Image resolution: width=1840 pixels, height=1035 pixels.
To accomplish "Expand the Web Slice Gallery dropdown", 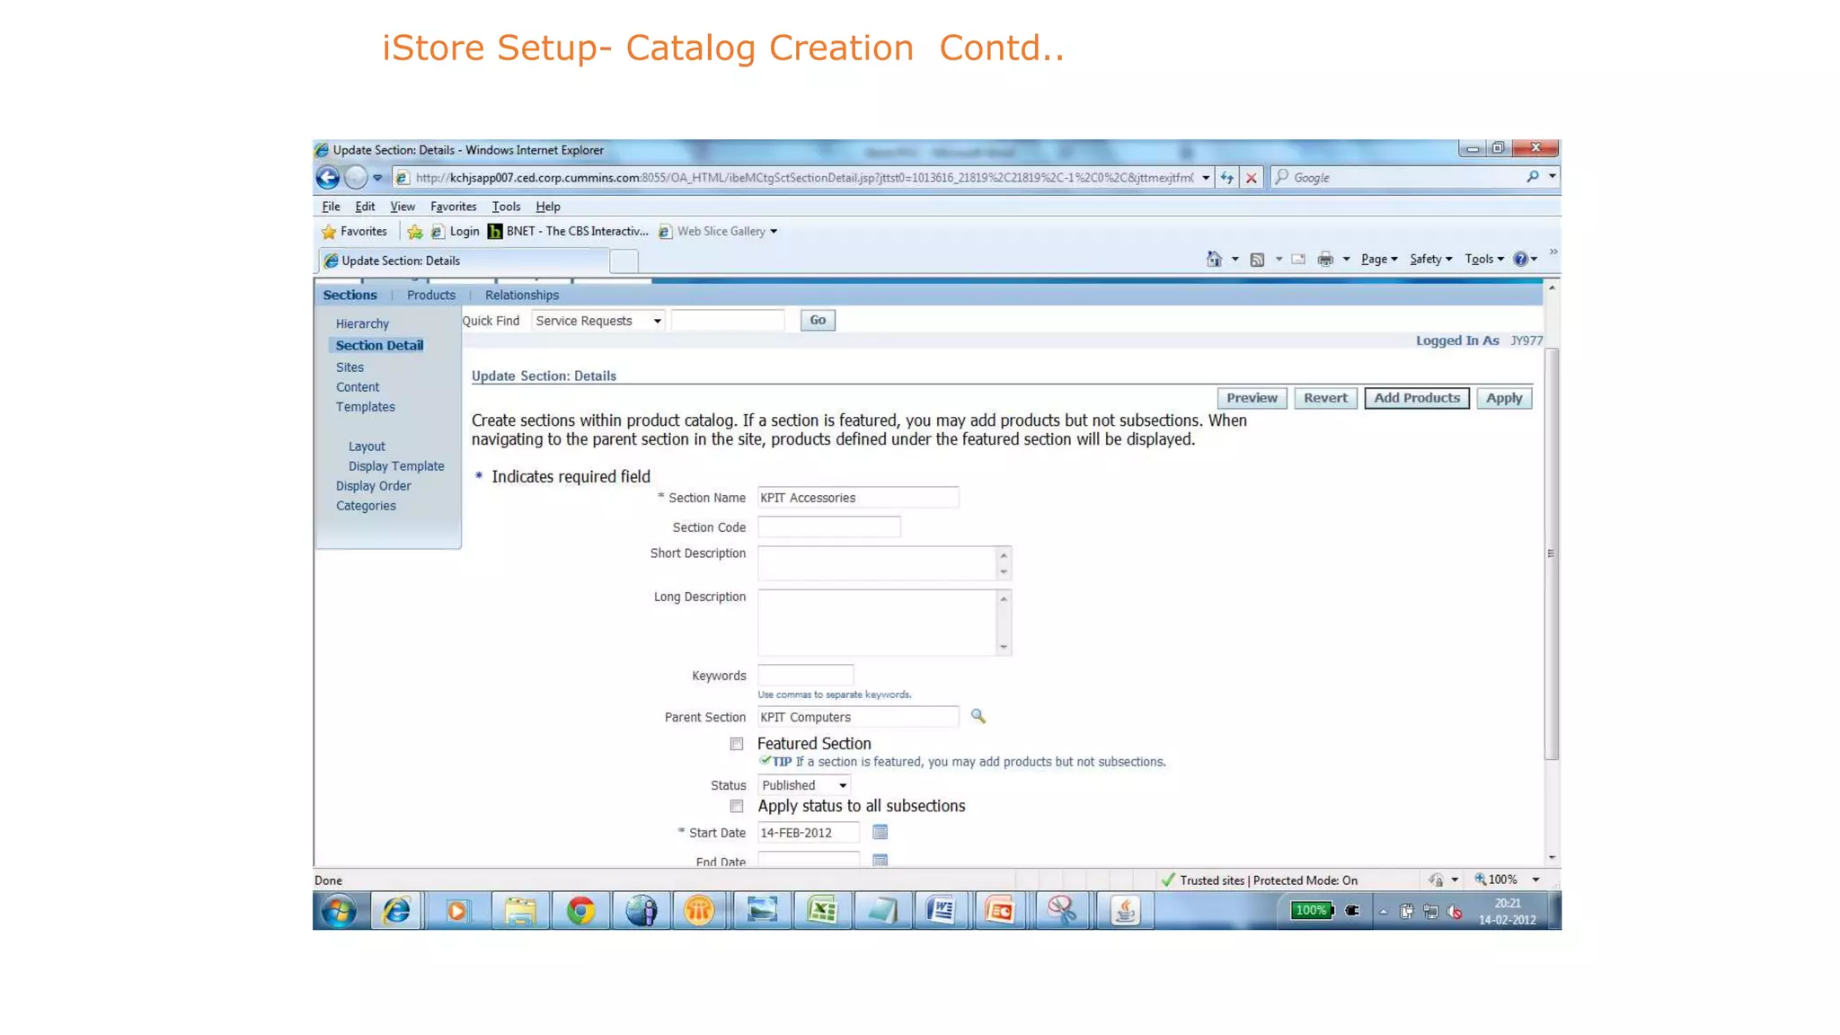I will pos(774,232).
